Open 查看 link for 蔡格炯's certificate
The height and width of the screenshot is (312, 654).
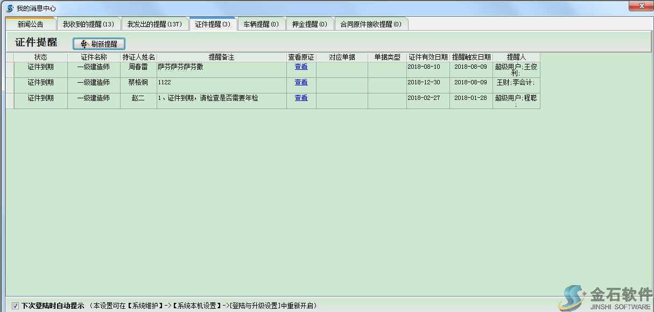[301, 82]
